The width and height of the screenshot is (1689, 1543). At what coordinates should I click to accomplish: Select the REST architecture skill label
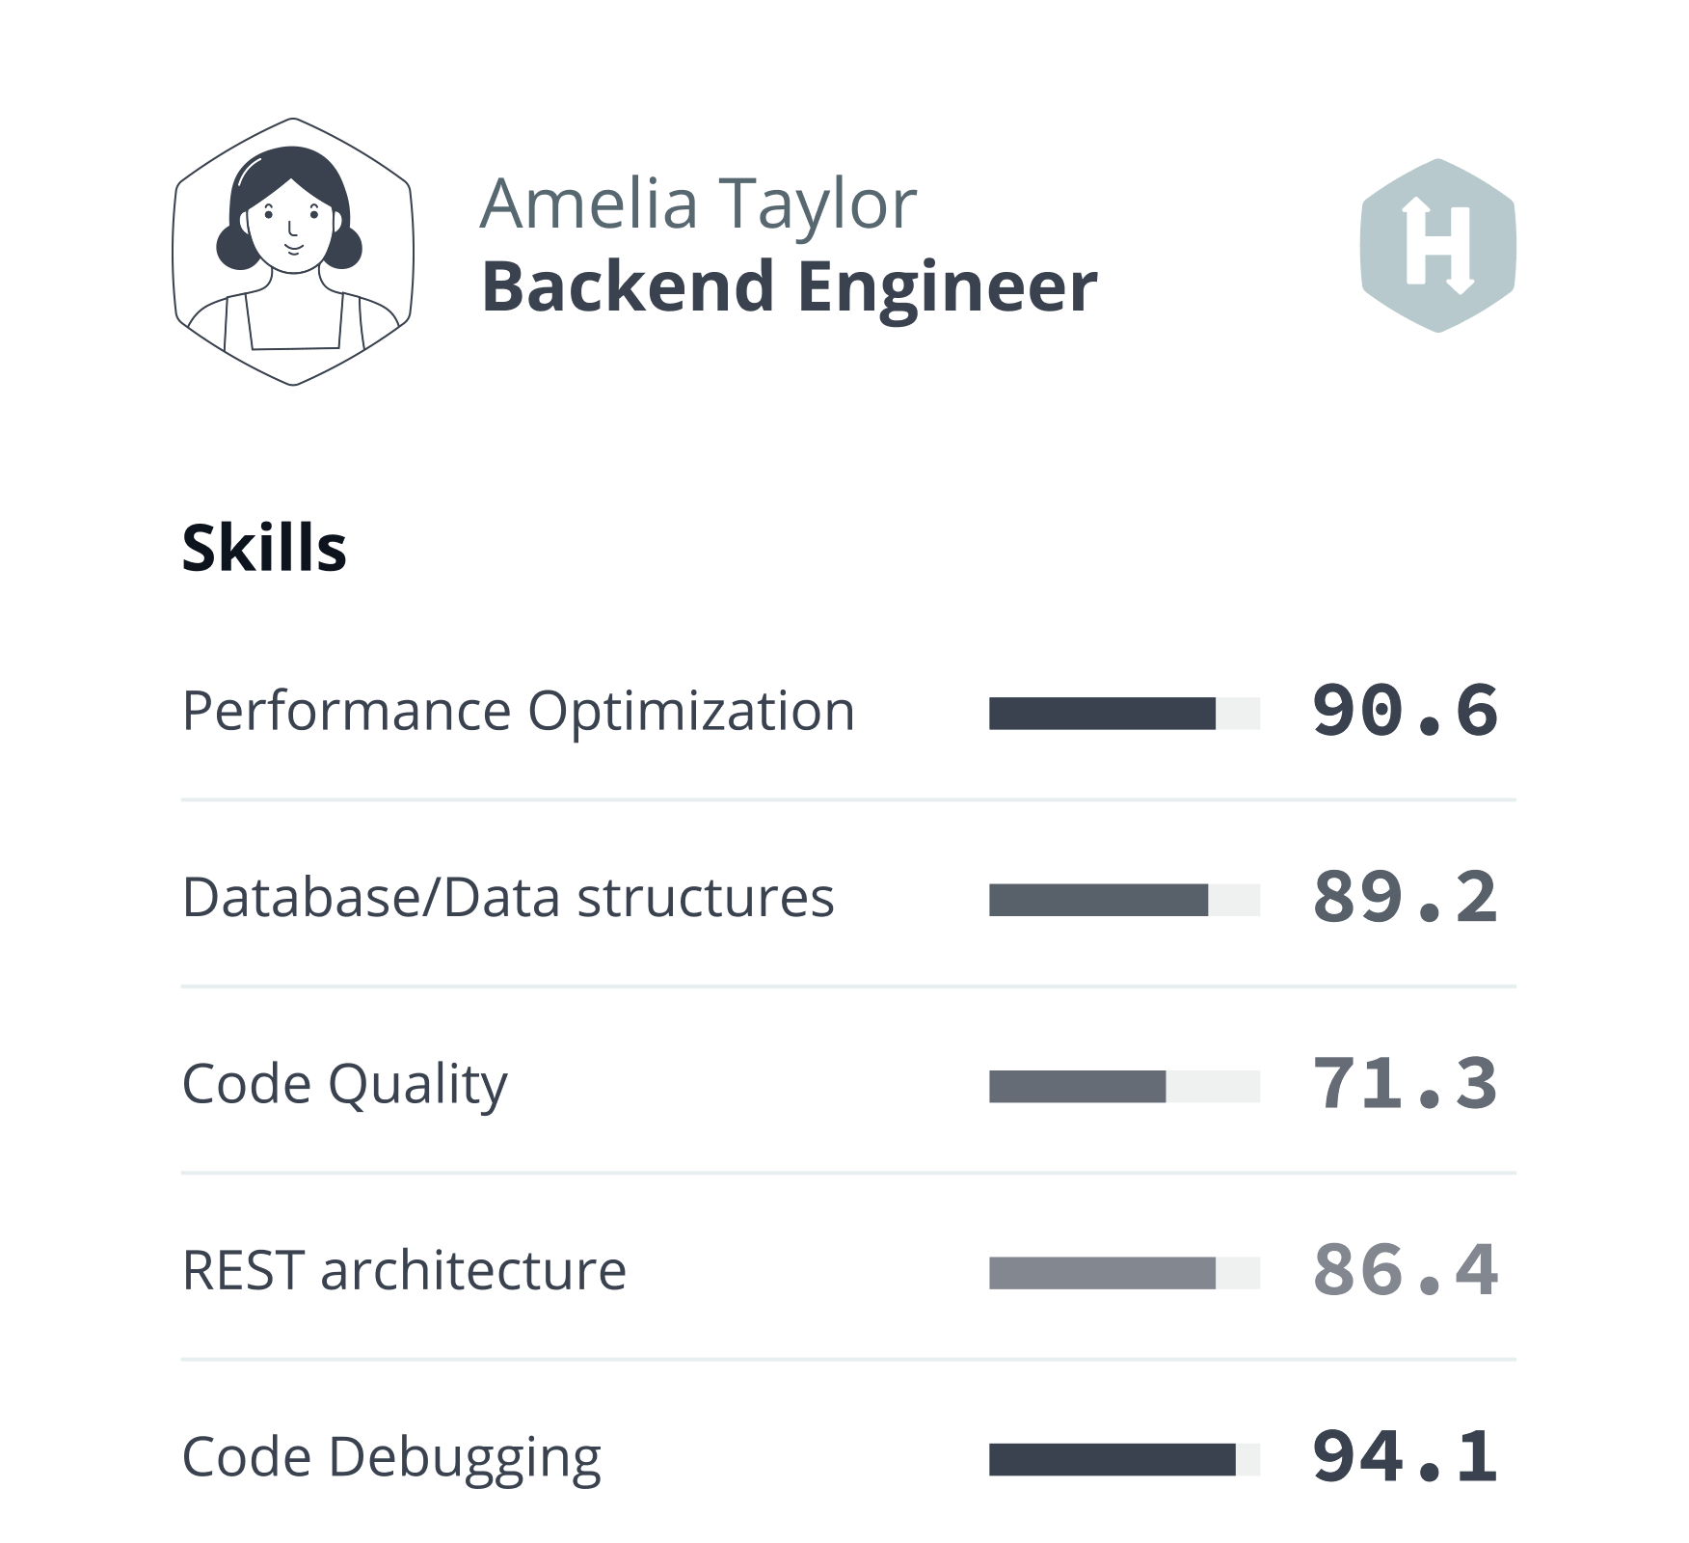click(404, 1270)
